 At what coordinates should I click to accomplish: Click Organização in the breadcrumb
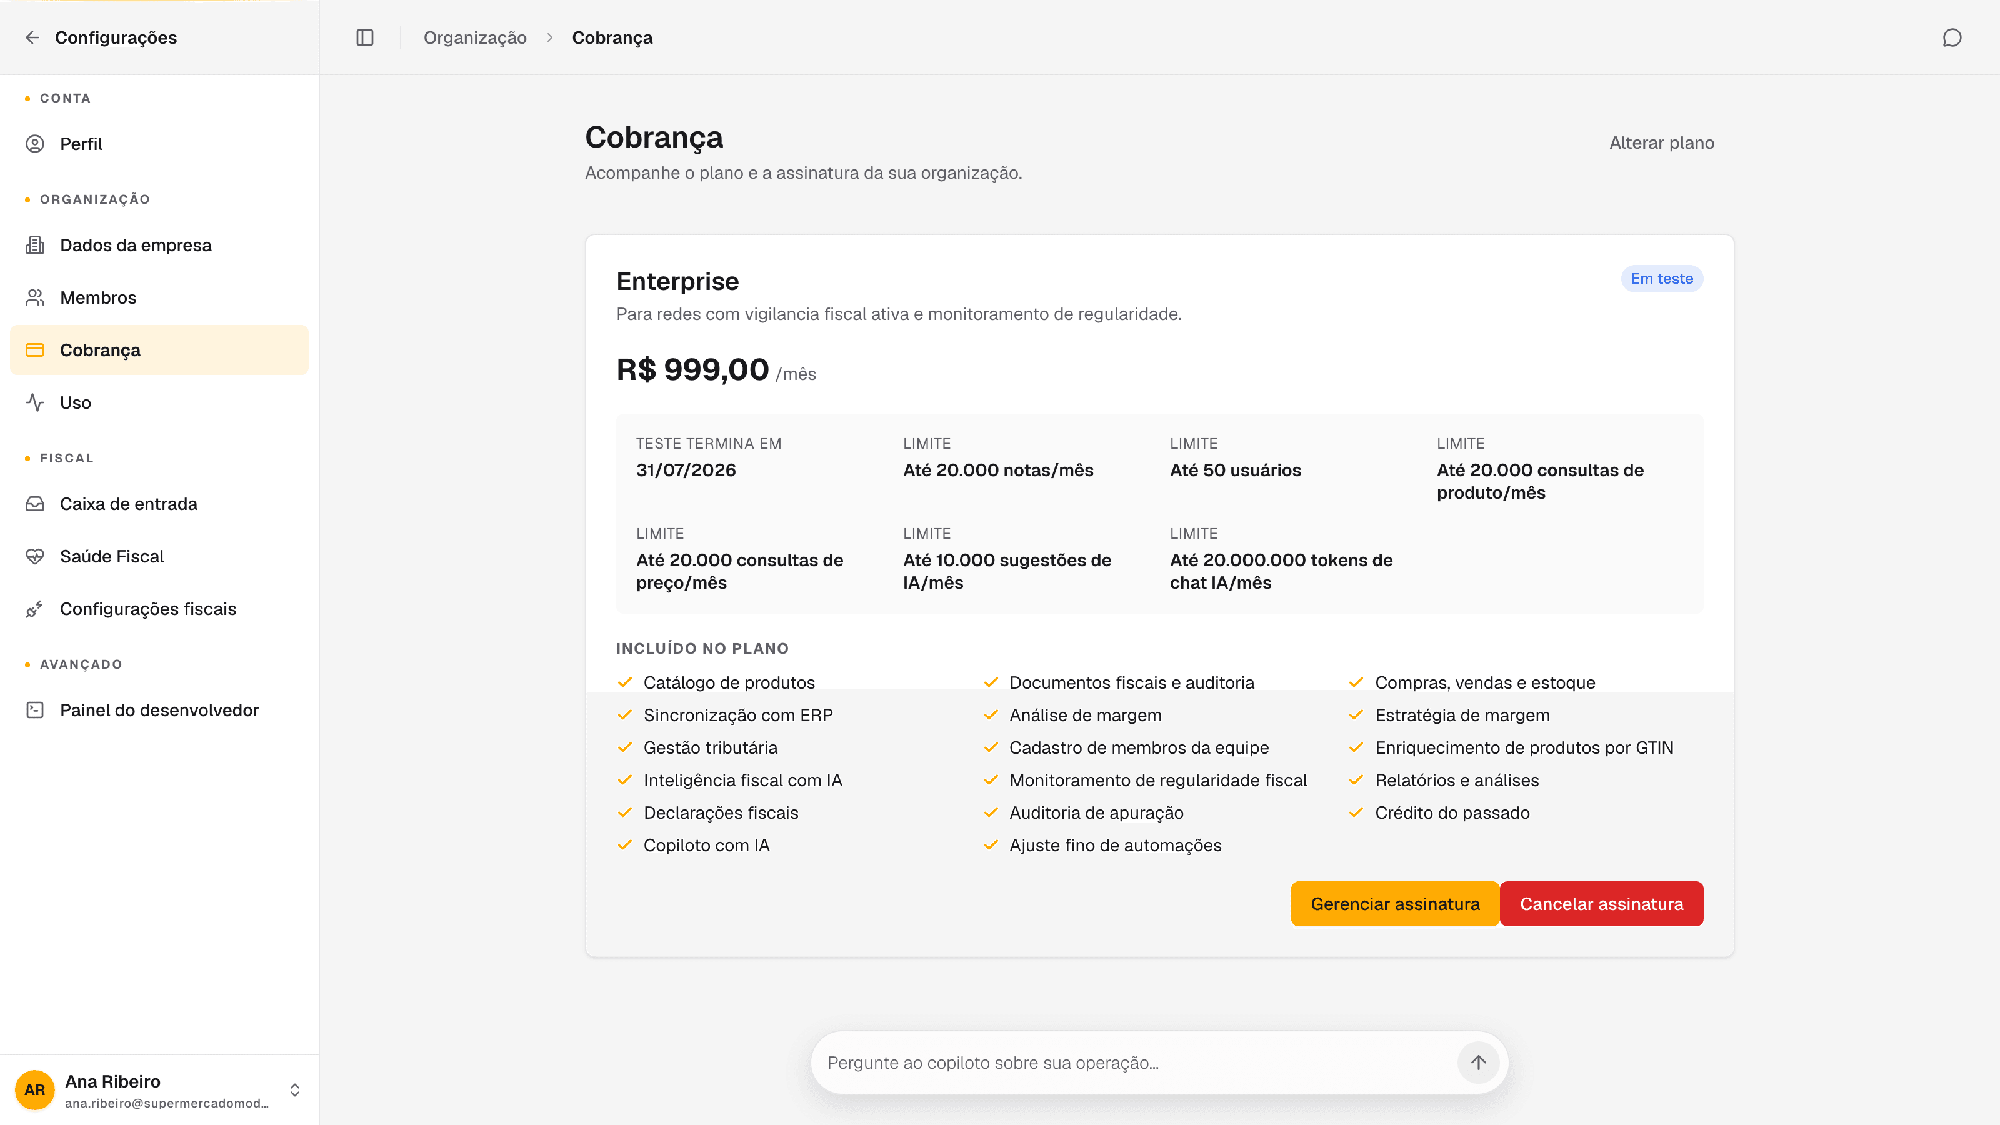[x=475, y=37]
